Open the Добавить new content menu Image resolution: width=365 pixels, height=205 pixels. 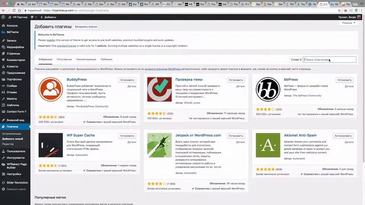coord(48,17)
